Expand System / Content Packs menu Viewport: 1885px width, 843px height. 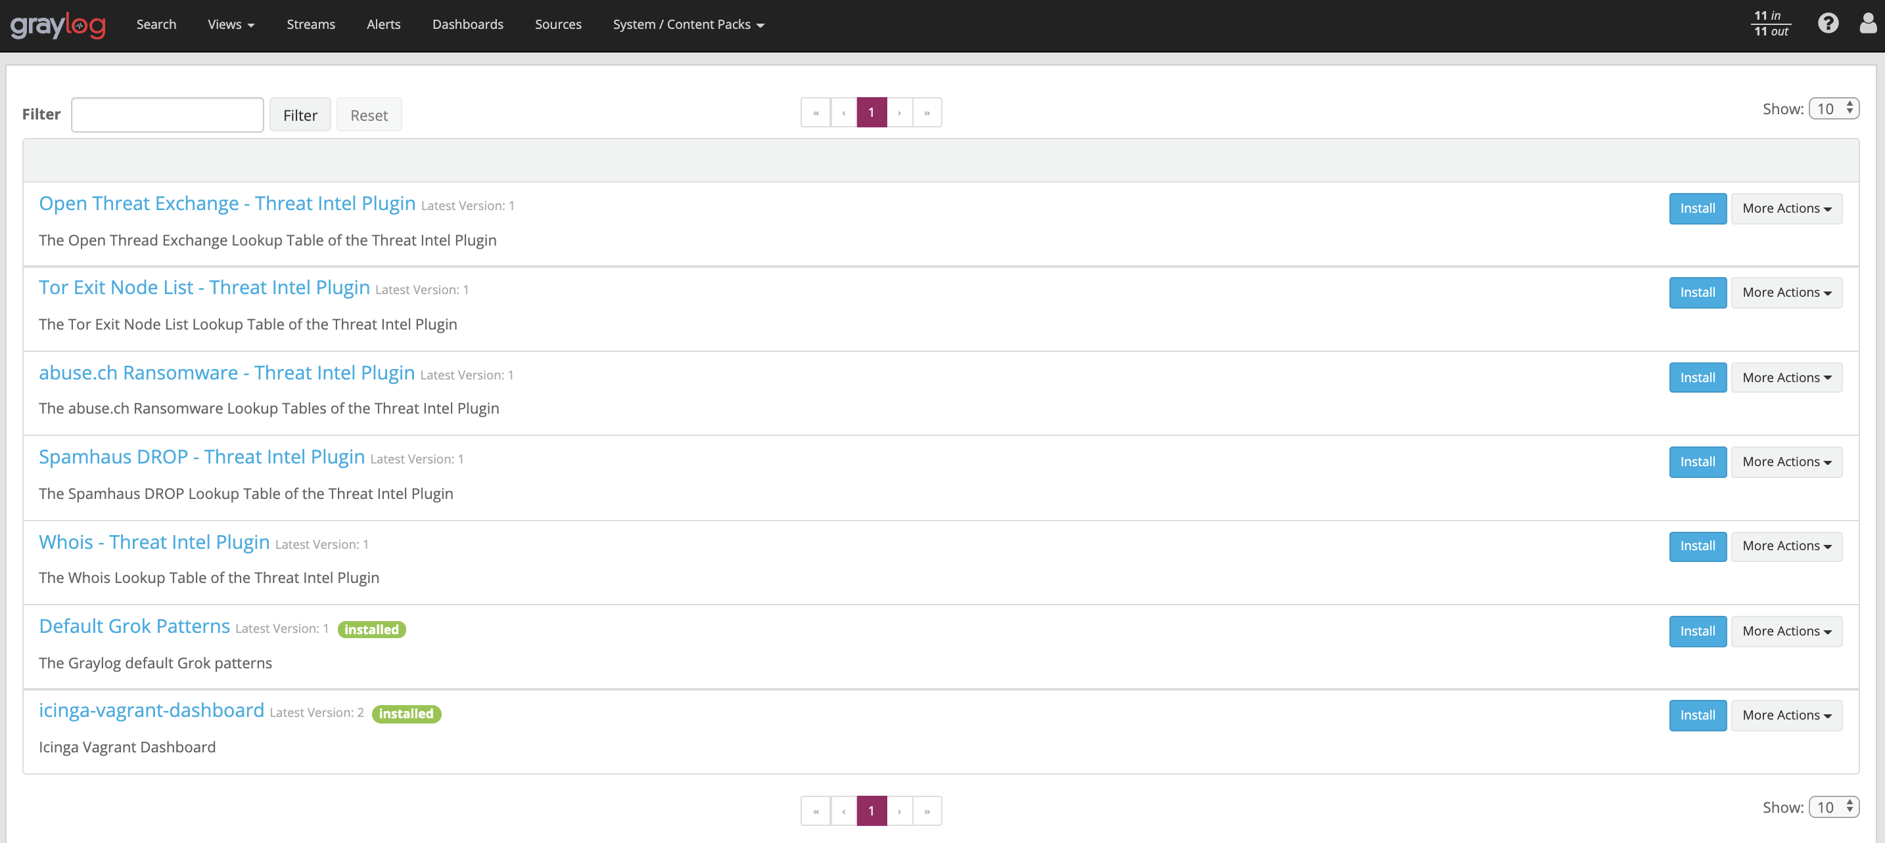689,25
